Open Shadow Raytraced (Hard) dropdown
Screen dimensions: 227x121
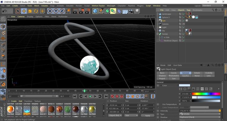tap(200, 117)
